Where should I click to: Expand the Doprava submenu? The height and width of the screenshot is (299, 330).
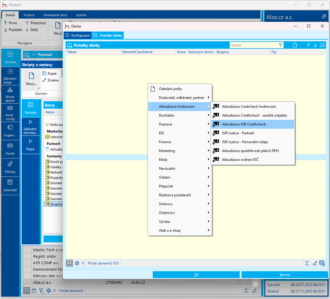pyautogui.click(x=180, y=124)
